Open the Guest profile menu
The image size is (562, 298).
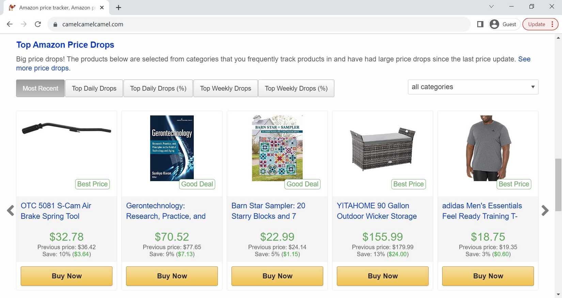coord(504,24)
